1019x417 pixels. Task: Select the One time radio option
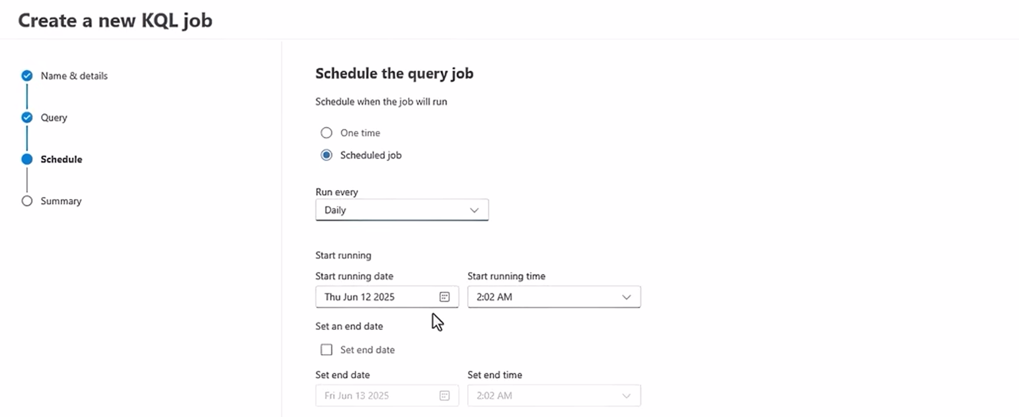coord(326,133)
